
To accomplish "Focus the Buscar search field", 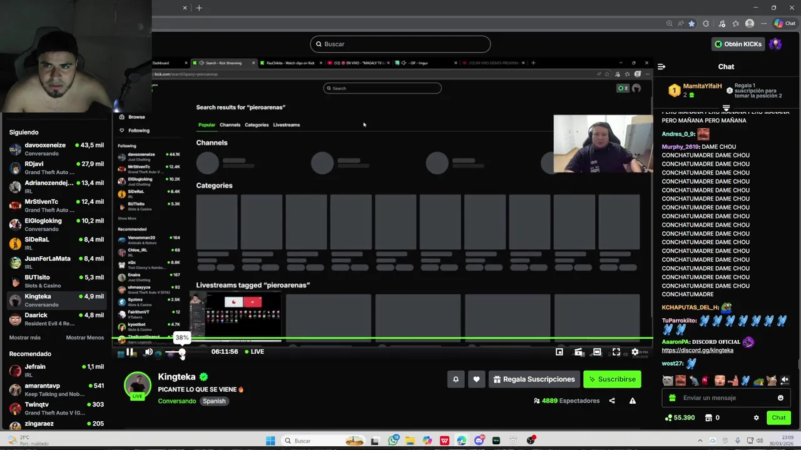I will pyautogui.click(x=400, y=44).
